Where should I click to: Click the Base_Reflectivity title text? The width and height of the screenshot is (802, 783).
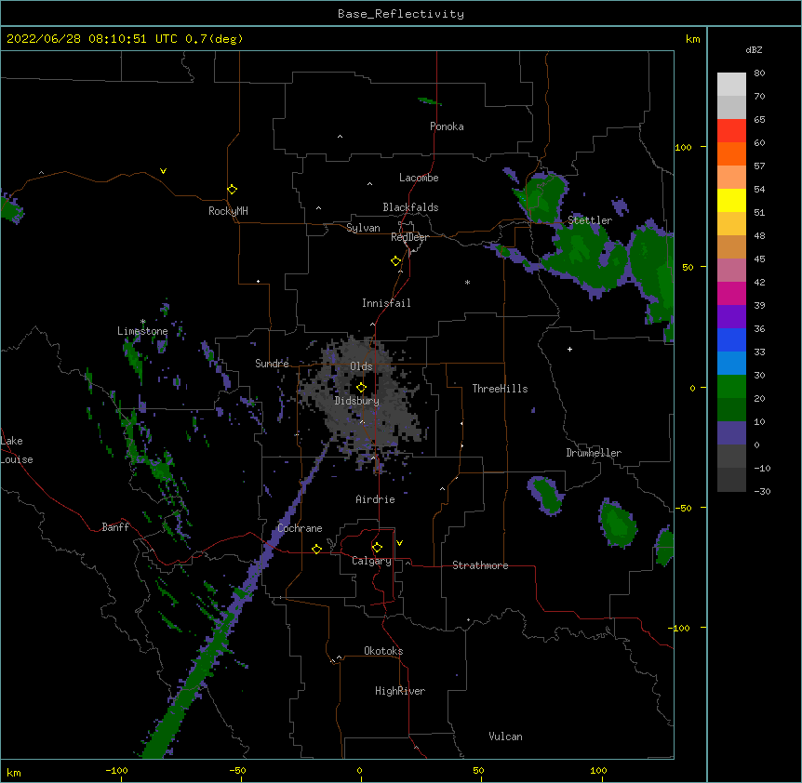[x=401, y=14]
